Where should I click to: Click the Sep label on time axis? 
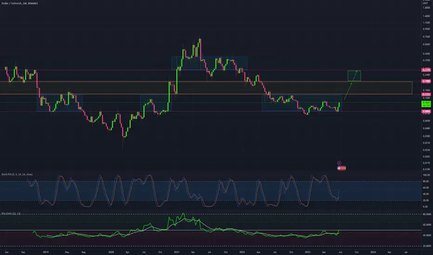coord(23,252)
